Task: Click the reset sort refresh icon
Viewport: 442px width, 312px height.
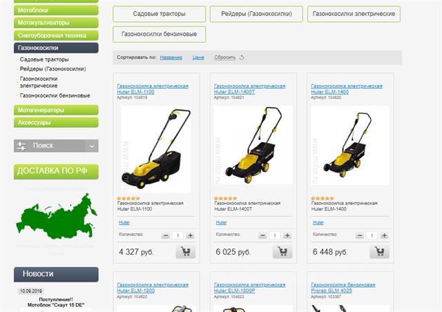Action: coord(242,57)
